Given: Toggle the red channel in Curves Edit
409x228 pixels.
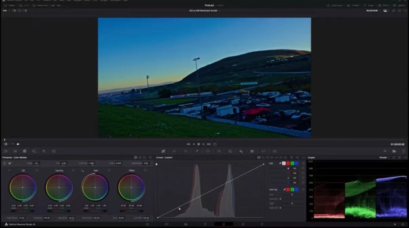Looking at the screenshot, I should point(288,163).
